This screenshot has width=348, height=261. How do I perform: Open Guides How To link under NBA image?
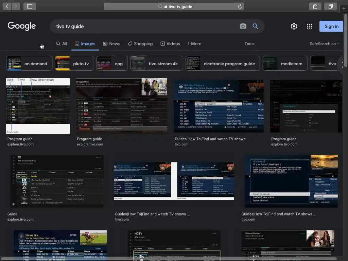click(212, 139)
